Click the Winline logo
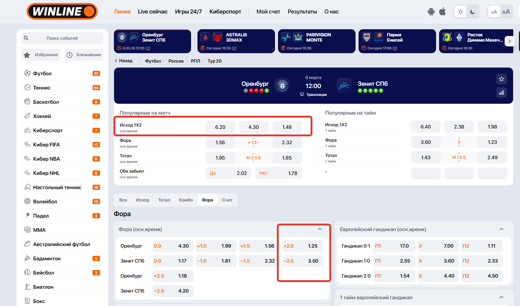This screenshot has width=520, height=306. 62,12
